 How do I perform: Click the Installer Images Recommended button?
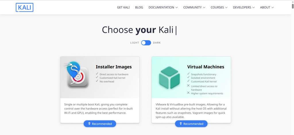[x=100, y=124]
